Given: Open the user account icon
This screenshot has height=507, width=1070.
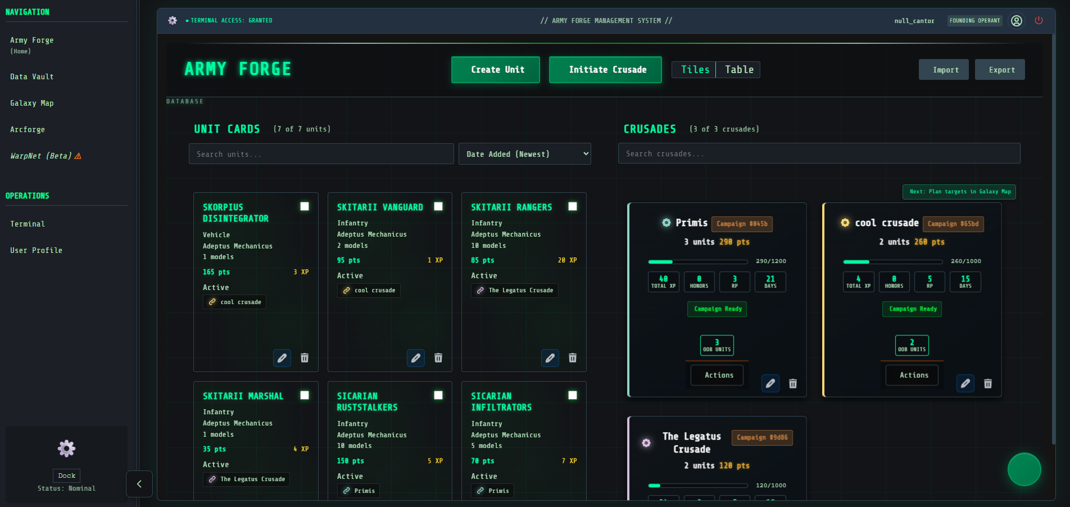Looking at the screenshot, I should coord(1017,21).
